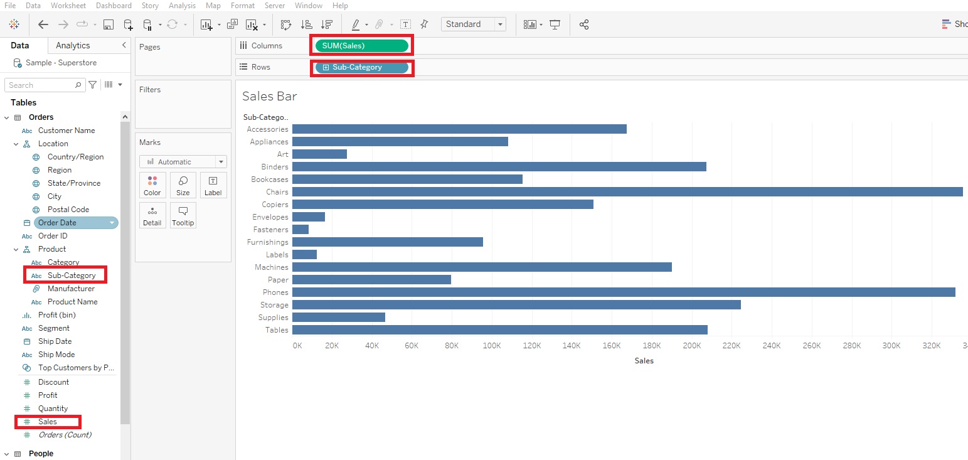Open the Tooltip editor from the Marks card
Screen dimensions: 968x460
pyautogui.click(x=183, y=215)
